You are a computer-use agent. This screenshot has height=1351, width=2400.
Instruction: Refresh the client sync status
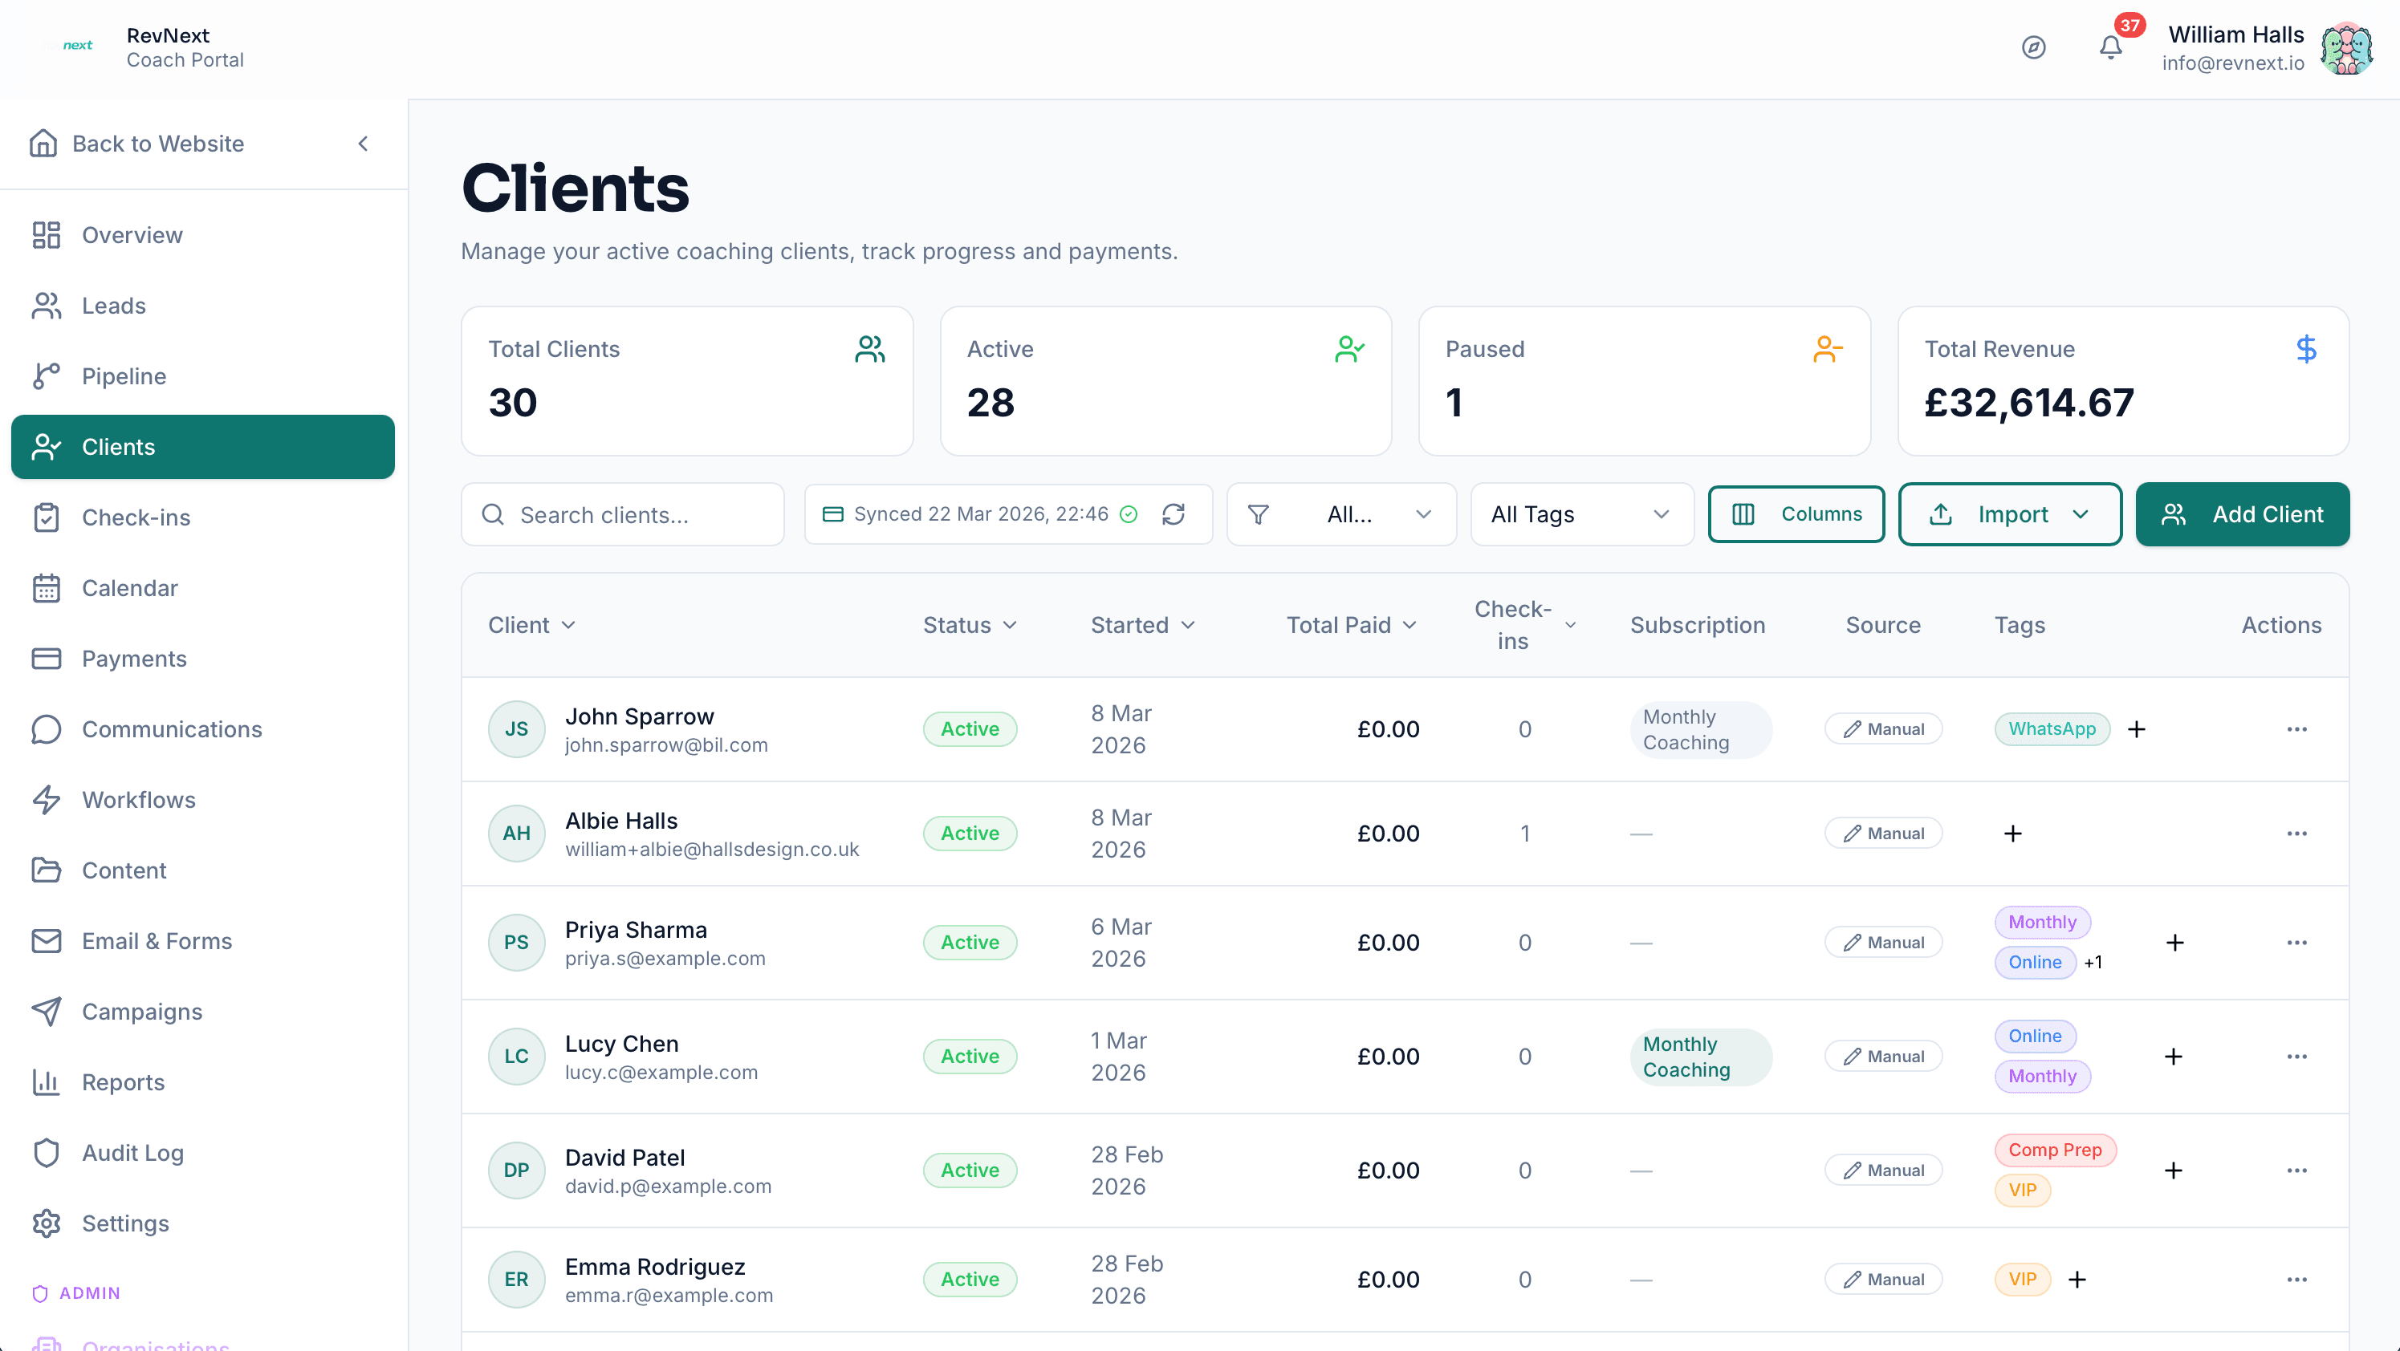pyautogui.click(x=1174, y=514)
